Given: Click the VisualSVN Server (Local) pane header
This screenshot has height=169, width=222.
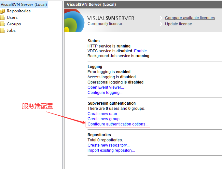Looking at the screenshot, I should coord(143,4).
